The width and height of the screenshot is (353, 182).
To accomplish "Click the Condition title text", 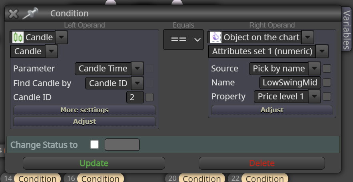I will (69, 14).
